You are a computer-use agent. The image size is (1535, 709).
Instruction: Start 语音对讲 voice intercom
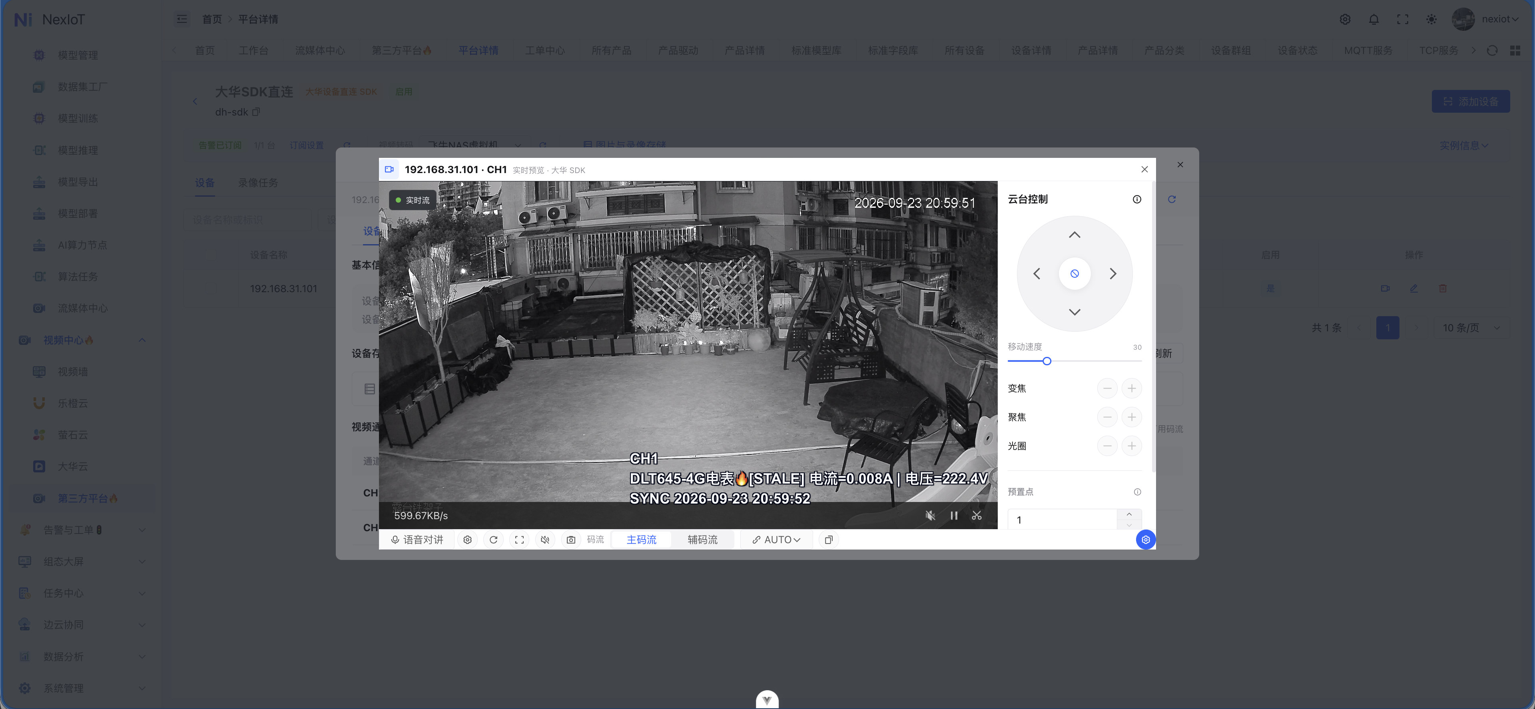click(x=417, y=539)
